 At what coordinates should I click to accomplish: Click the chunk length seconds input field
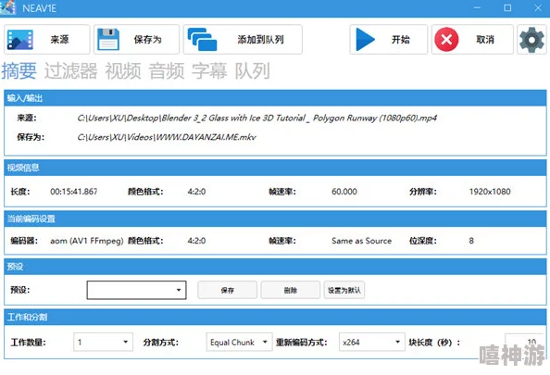(524, 342)
